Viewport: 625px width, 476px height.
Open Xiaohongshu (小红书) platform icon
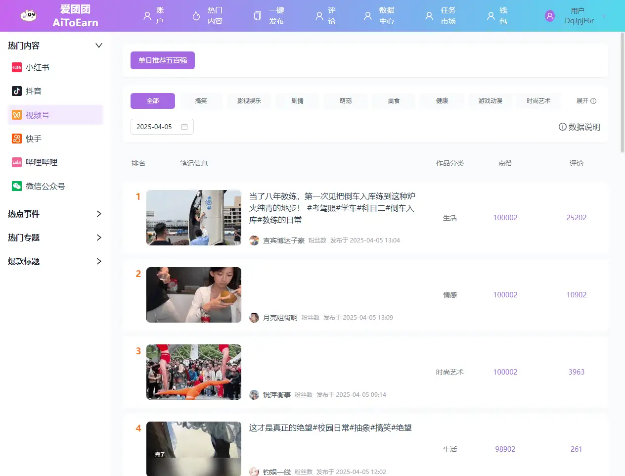pyautogui.click(x=17, y=67)
